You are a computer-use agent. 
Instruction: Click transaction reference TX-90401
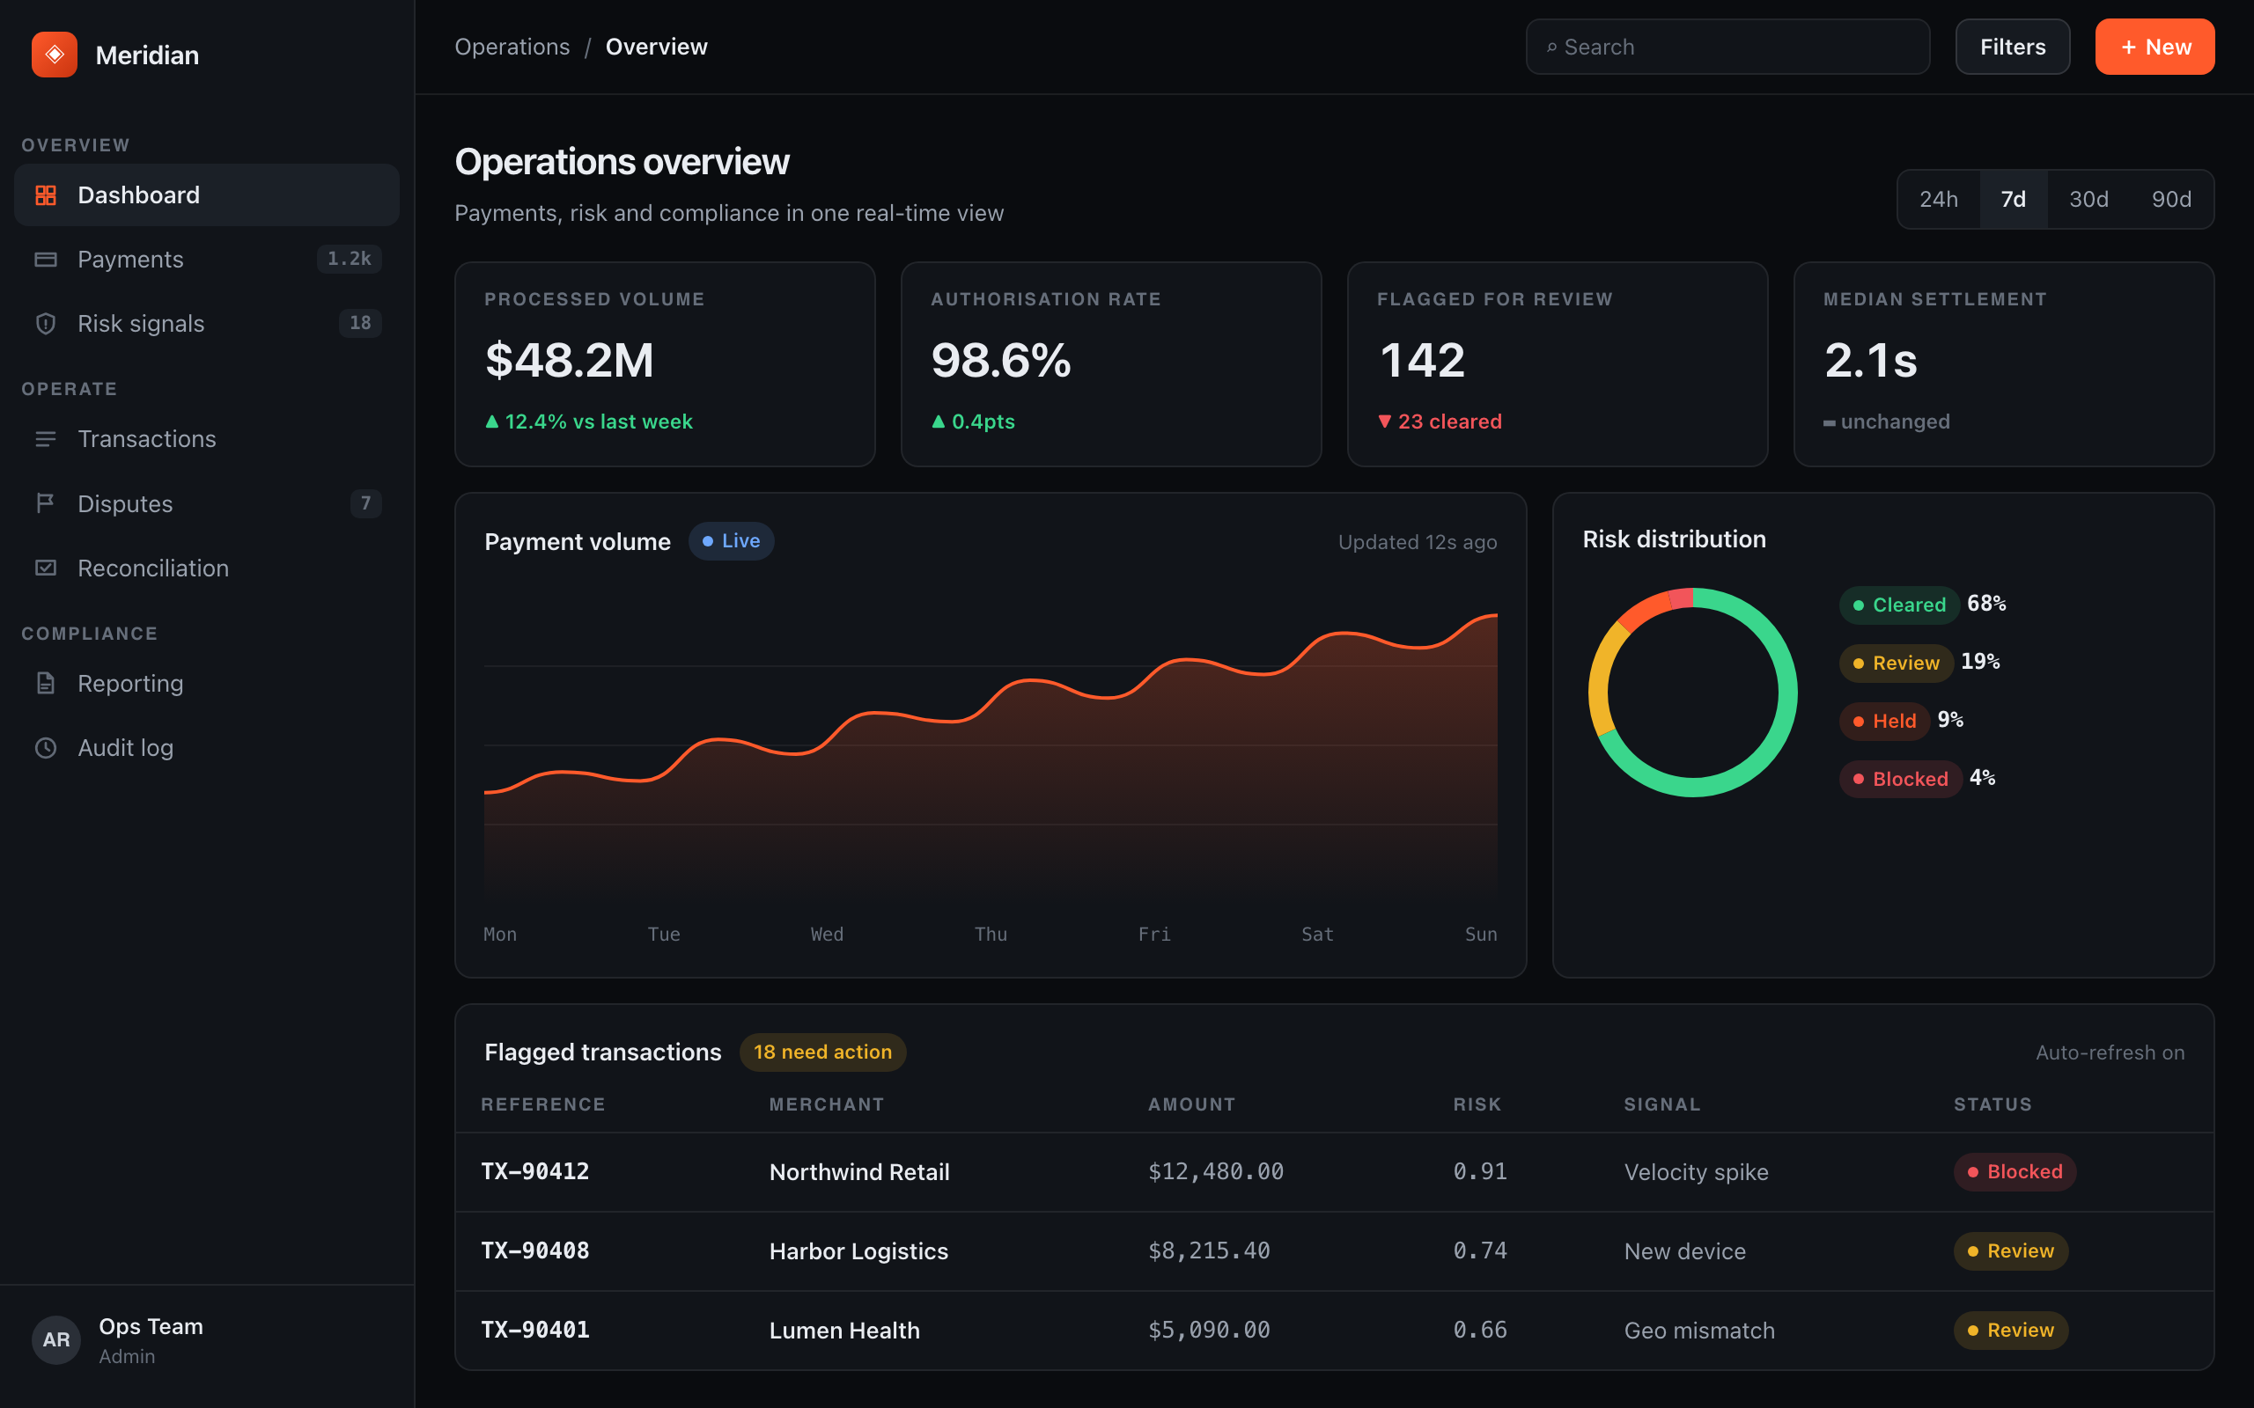click(x=534, y=1330)
